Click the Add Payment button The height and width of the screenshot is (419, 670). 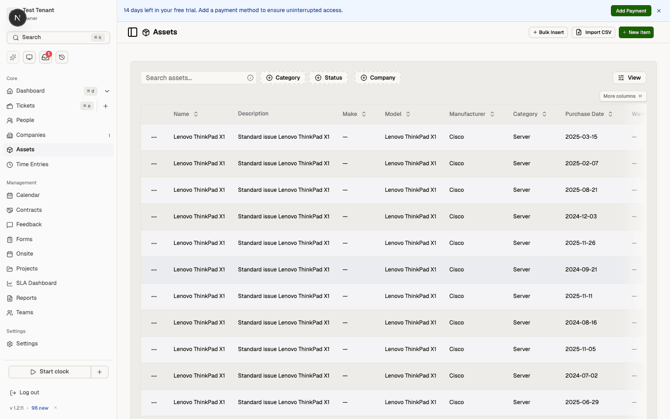click(x=631, y=10)
